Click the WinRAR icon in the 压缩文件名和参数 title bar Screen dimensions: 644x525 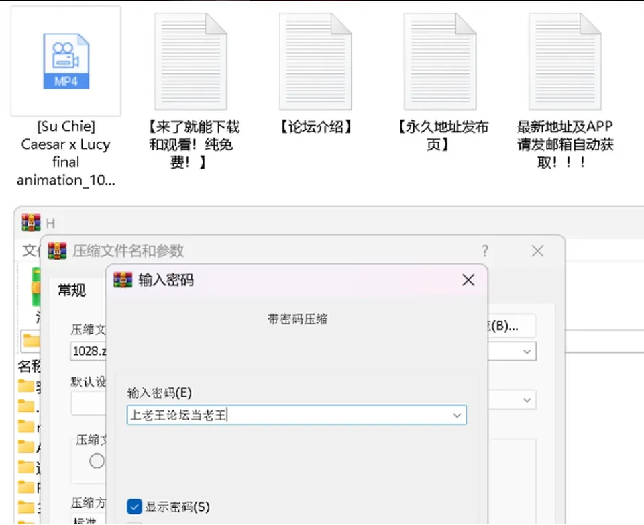(x=57, y=251)
